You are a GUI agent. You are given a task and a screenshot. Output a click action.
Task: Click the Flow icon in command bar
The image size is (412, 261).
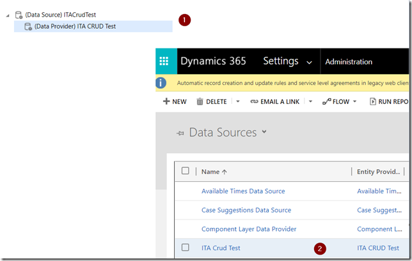(x=327, y=101)
